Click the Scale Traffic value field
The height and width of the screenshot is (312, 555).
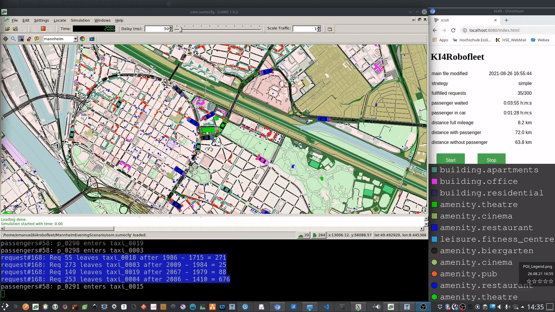pos(304,29)
